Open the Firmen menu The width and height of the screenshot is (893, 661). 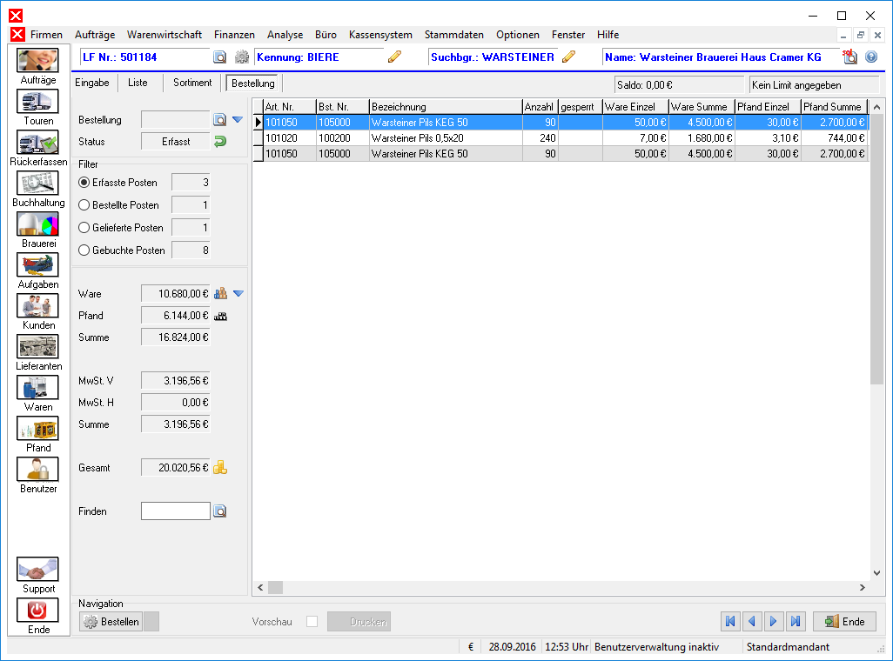tap(46, 35)
